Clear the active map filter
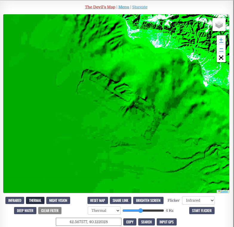234x227 pixels. (50, 211)
